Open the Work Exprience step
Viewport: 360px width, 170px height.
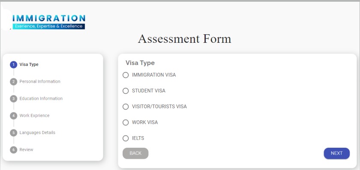tap(34, 115)
